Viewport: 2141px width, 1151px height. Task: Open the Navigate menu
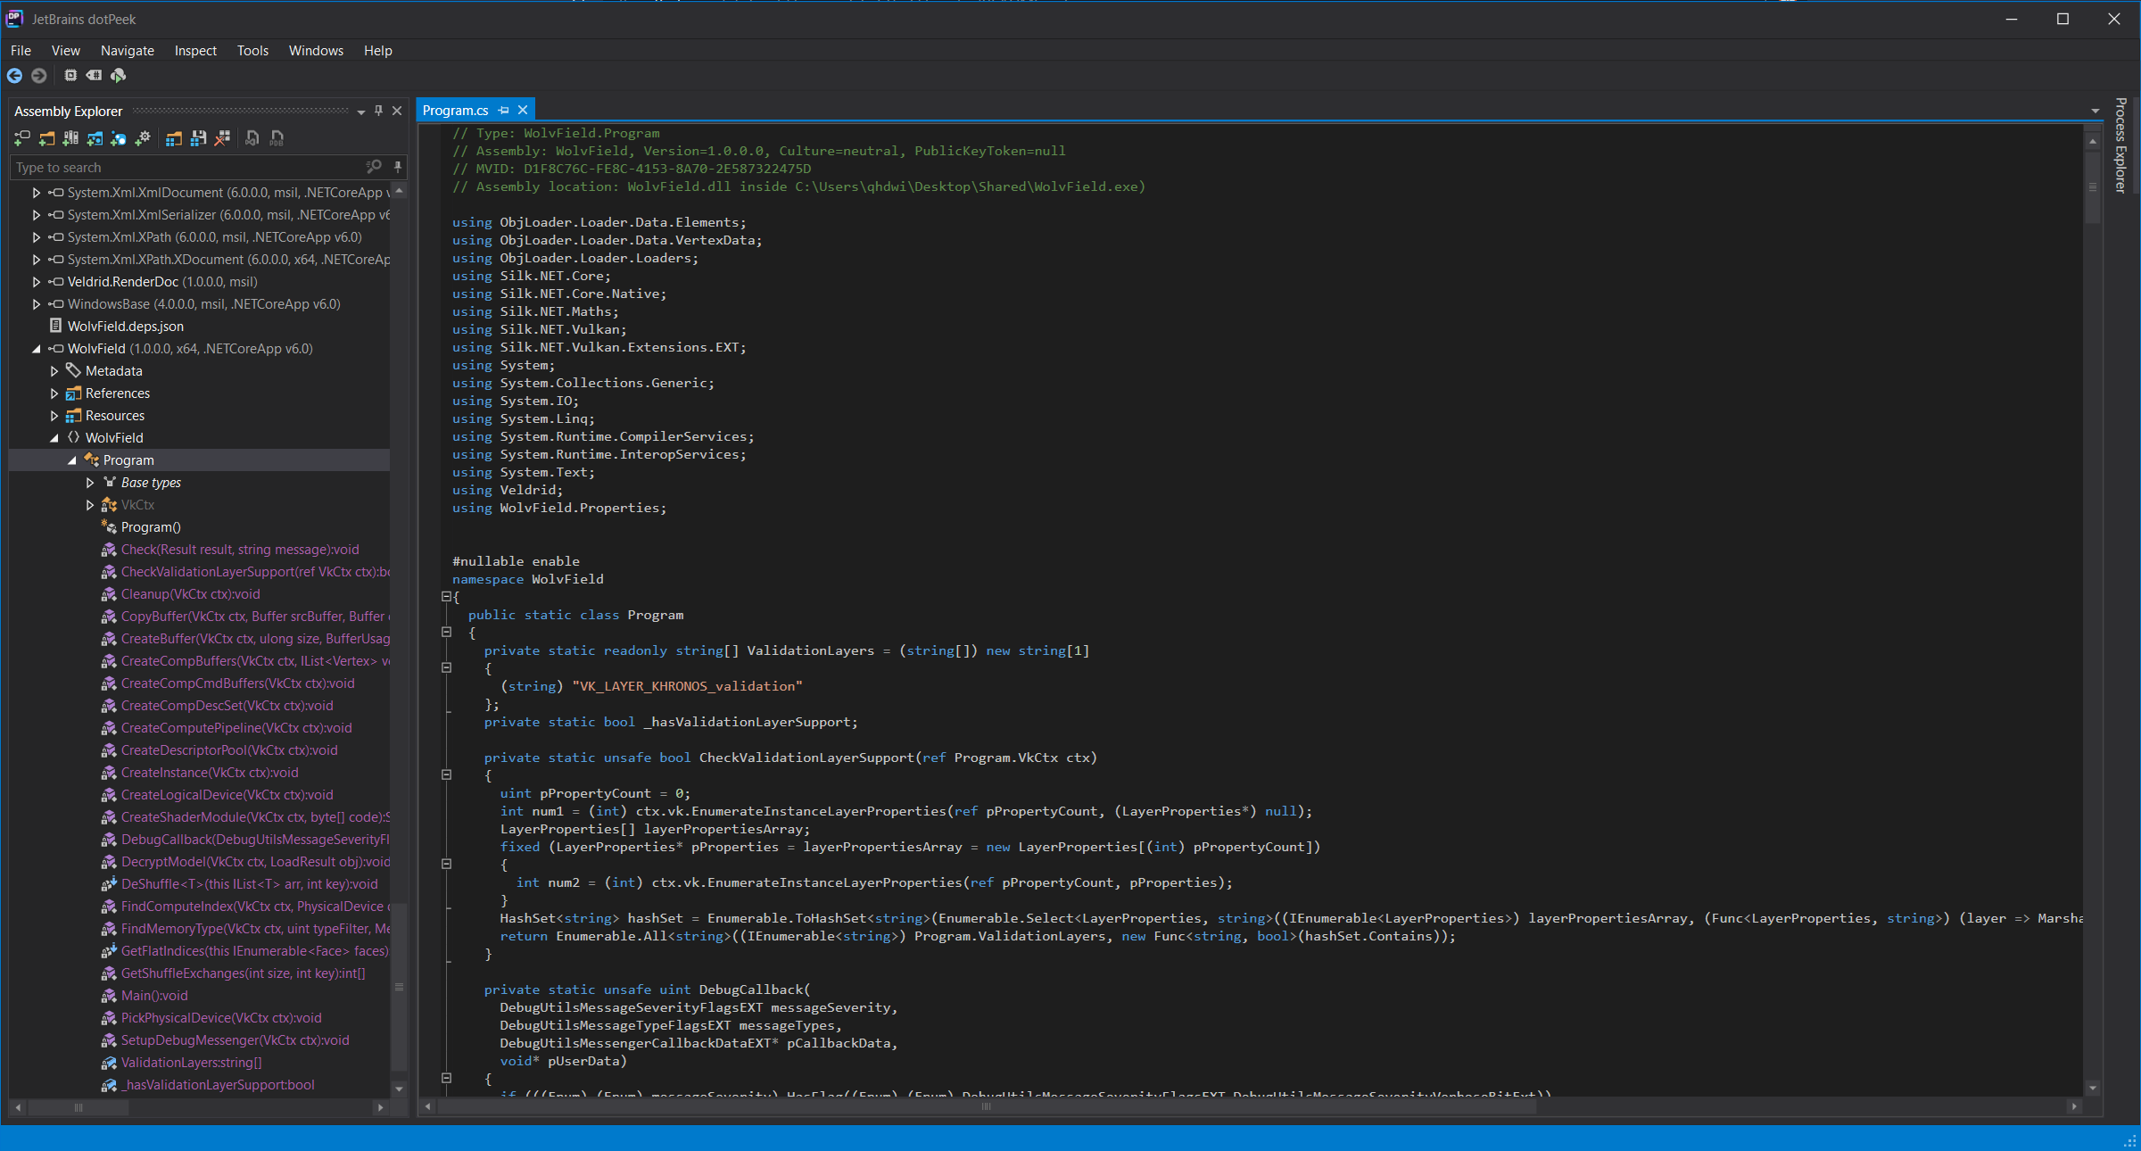[x=128, y=51]
